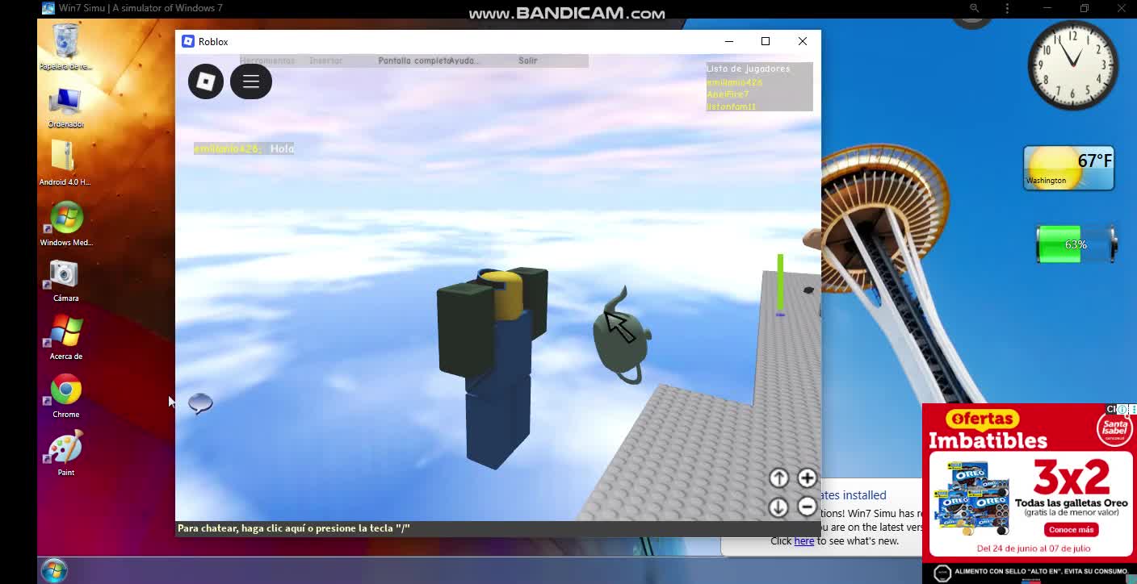
Task: Tilt camera down with the down arrow
Action: pyautogui.click(x=778, y=507)
